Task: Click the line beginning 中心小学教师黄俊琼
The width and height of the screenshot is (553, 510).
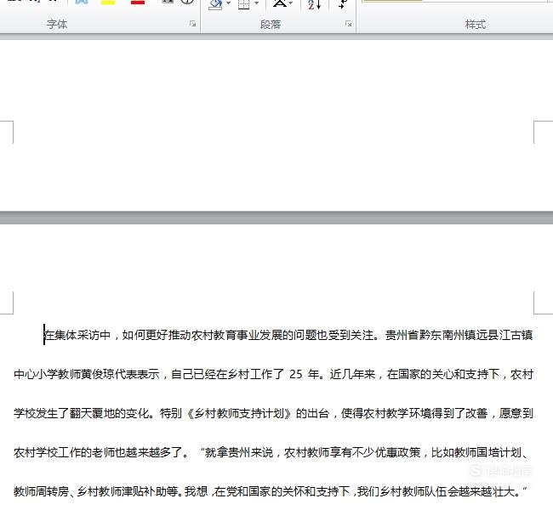Action: [273, 374]
